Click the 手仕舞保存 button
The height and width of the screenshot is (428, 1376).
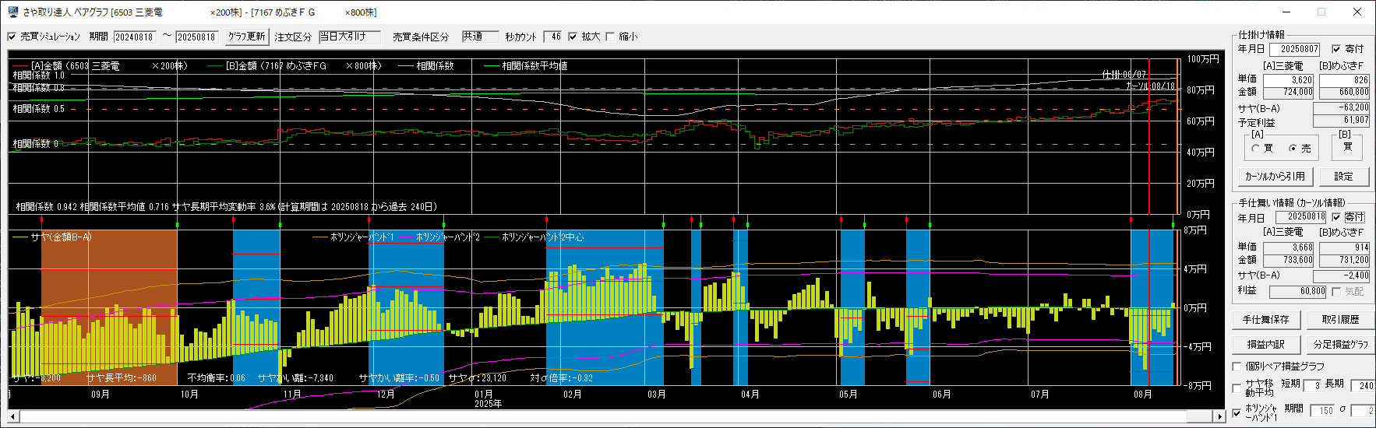pyautogui.click(x=1266, y=320)
